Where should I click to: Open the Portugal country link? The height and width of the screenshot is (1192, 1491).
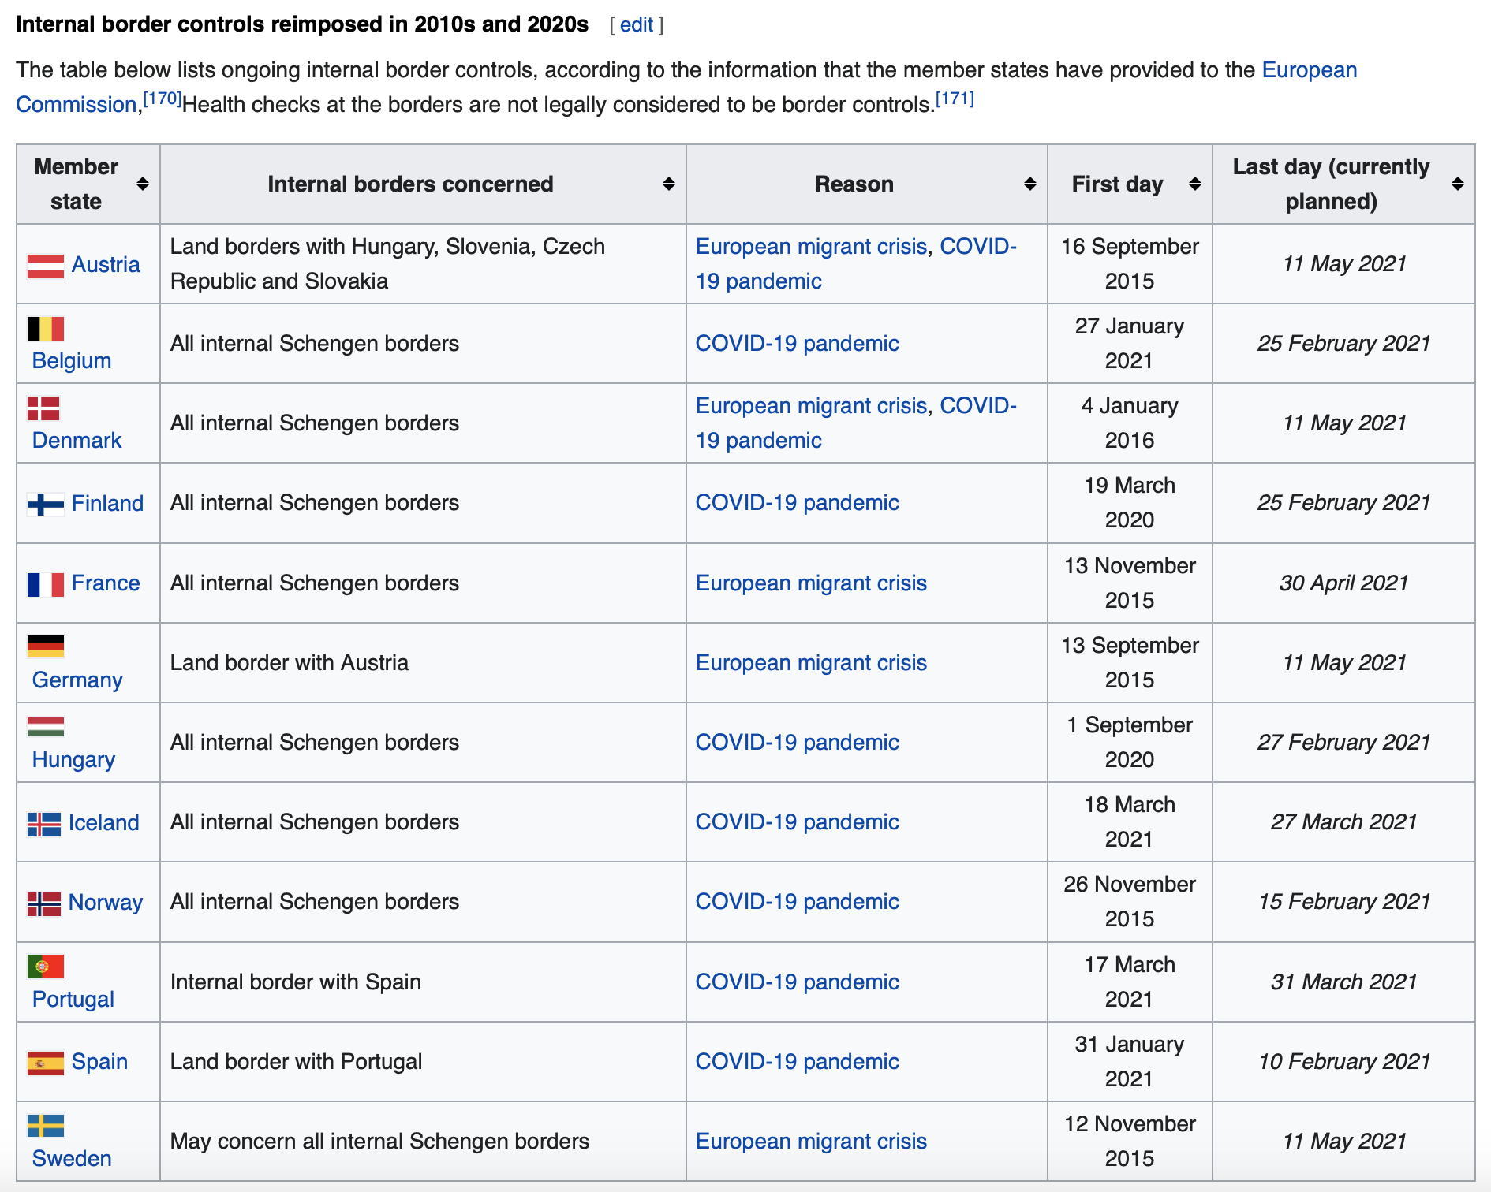pyautogui.click(x=73, y=1000)
